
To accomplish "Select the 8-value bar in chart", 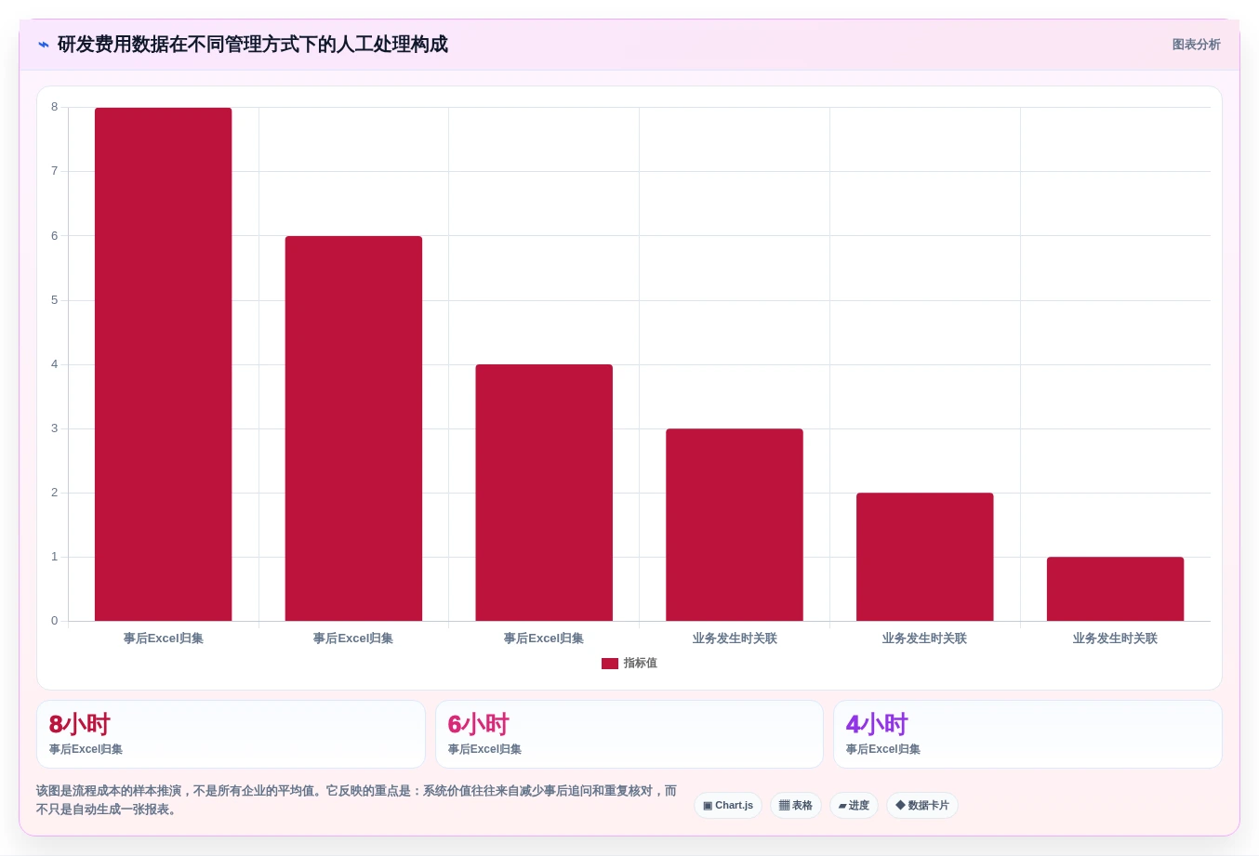I will pos(164,364).
